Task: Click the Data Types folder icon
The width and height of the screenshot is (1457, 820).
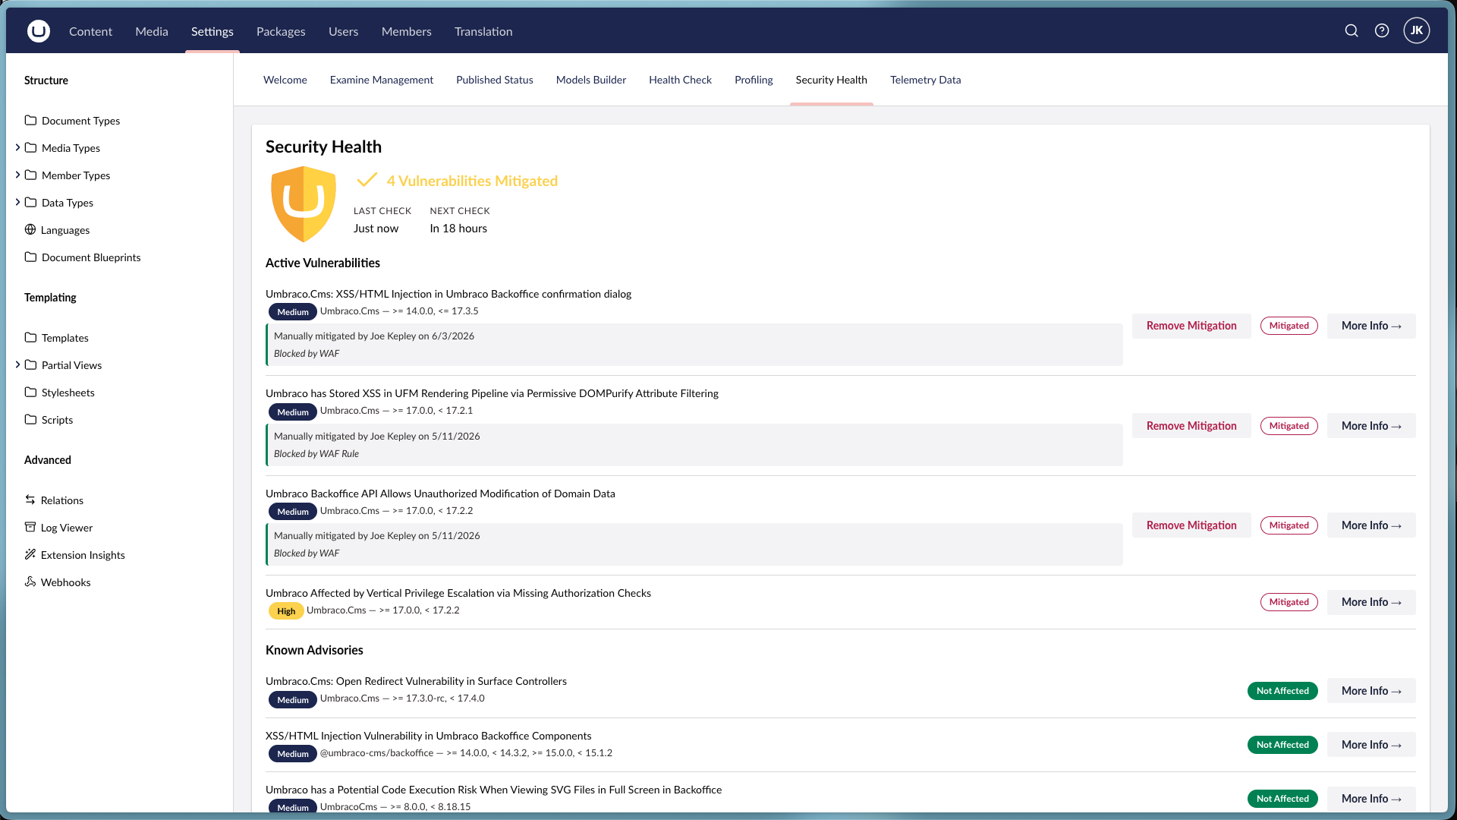Action: (x=30, y=203)
